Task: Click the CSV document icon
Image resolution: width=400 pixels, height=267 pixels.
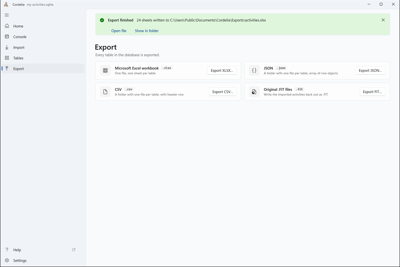Action: (x=105, y=92)
